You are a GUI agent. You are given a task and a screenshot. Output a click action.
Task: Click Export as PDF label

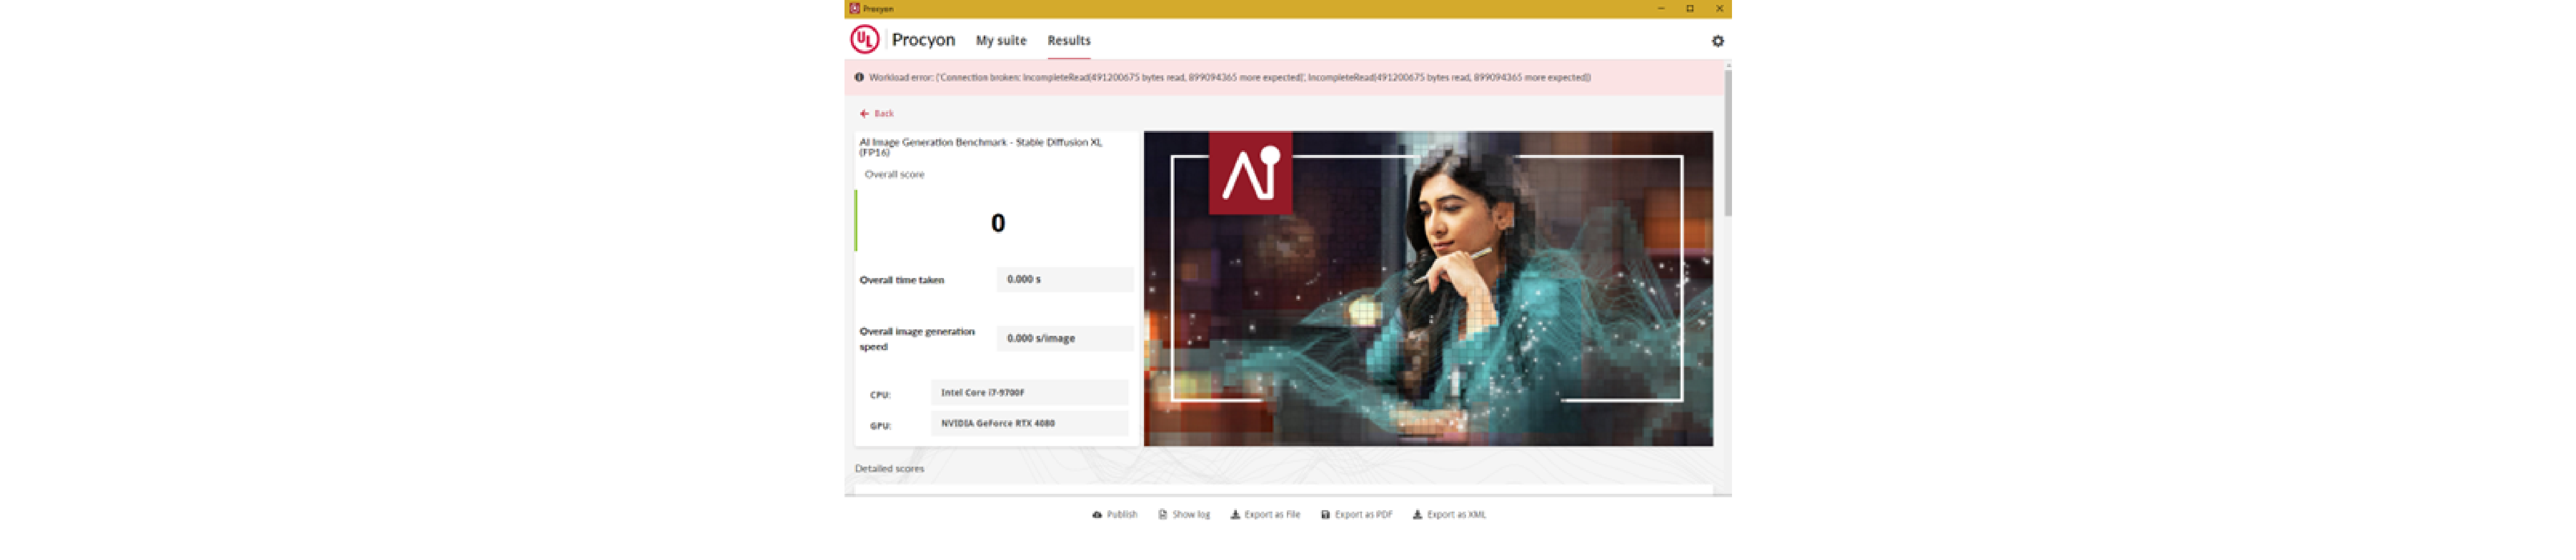click(x=1363, y=515)
